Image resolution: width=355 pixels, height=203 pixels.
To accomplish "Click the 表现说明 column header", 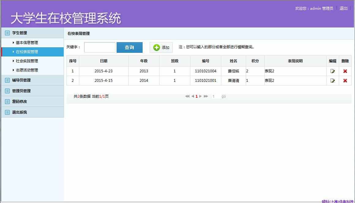I will (x=295, y=61).
